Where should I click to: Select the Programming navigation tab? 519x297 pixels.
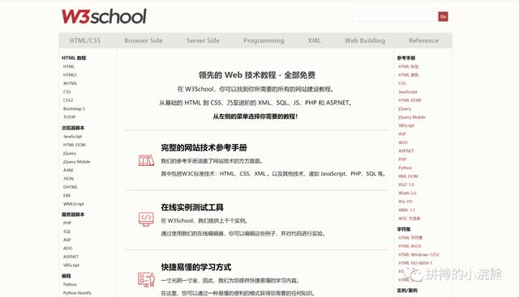coord(264,40)
